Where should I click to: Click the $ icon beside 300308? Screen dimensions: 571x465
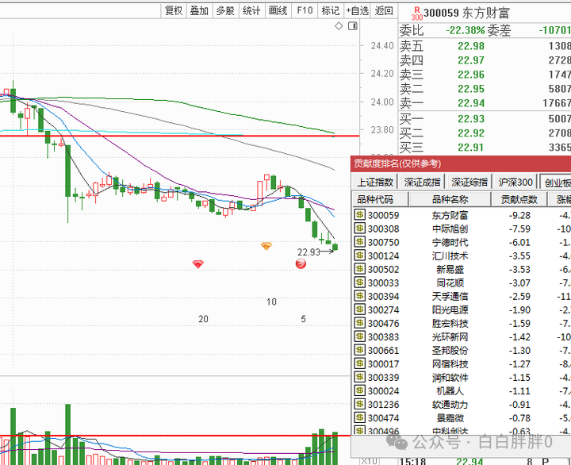359,228
